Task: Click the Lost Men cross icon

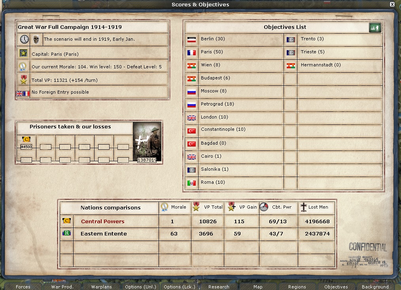Action: (x=303, y=207)
